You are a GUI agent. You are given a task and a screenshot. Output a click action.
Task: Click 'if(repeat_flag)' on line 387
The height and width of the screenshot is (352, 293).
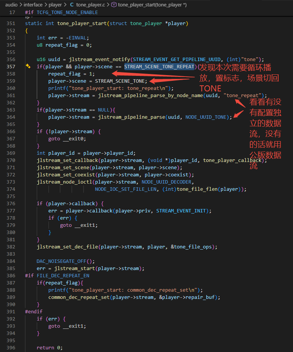click(x=58, y=283)
